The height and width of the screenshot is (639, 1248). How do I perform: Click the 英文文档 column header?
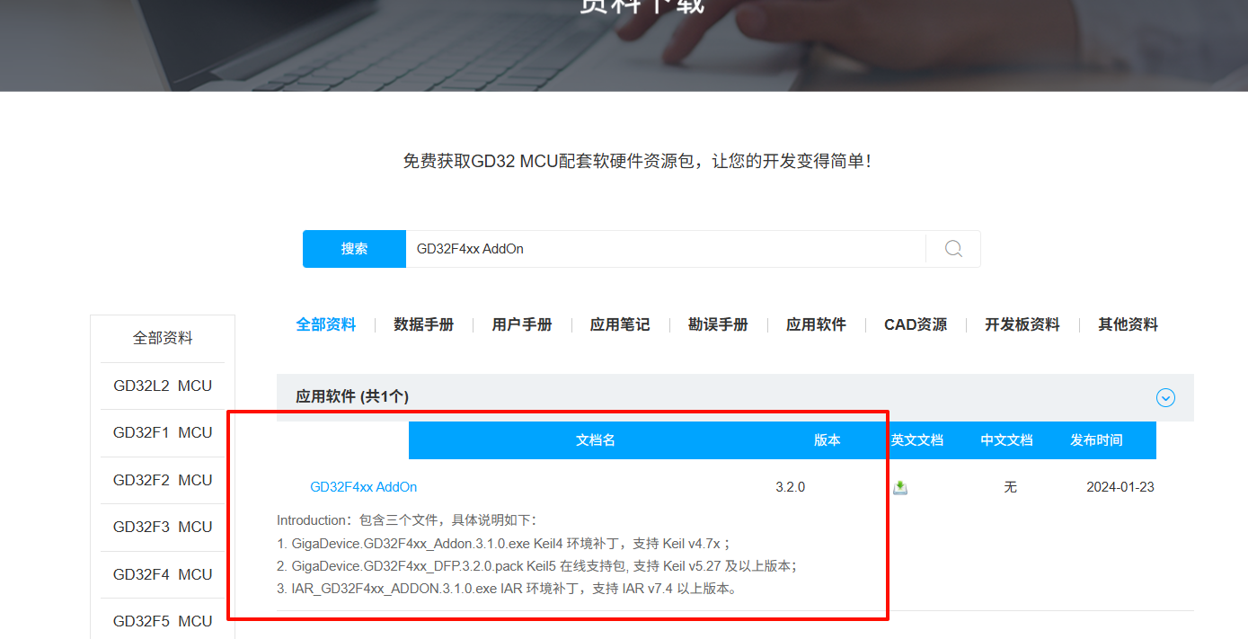pos(917,440)
